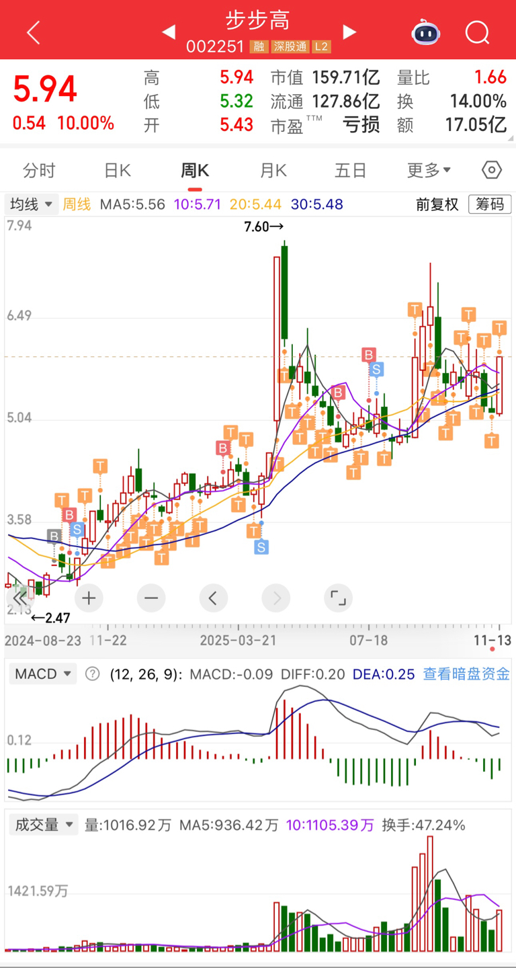Enter fullscreen chart view

tap(338, 598)
